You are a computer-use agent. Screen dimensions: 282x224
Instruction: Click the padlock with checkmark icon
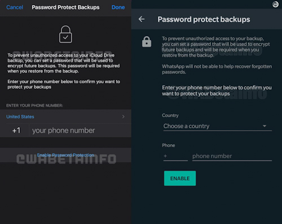click(65, 34)
